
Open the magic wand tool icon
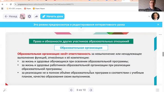click(x=5, y=90)
